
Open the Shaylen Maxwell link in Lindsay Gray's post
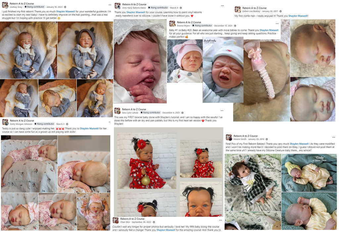coord(66,12)
